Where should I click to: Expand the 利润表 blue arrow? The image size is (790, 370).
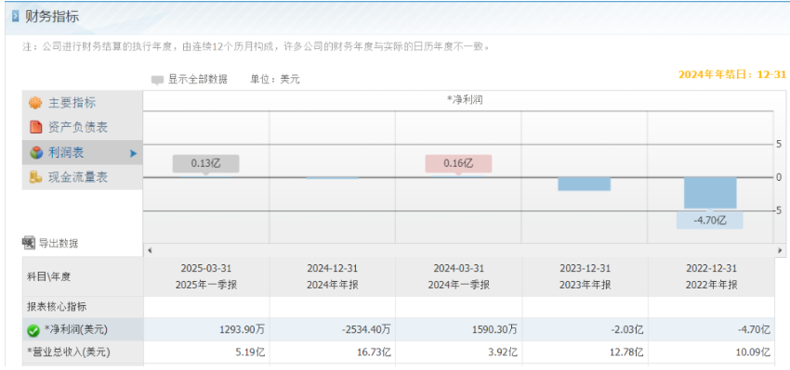pos(133,153)
